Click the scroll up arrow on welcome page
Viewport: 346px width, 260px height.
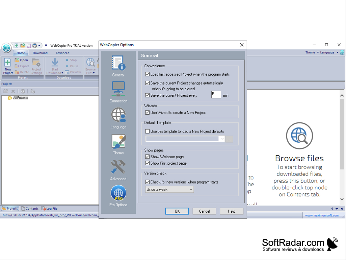(x=342, y=95)
